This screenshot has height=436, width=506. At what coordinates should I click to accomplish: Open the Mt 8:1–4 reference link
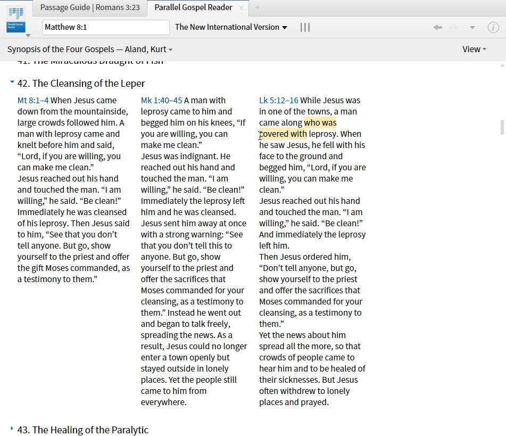pyautogui.click(x=33, y=101)
